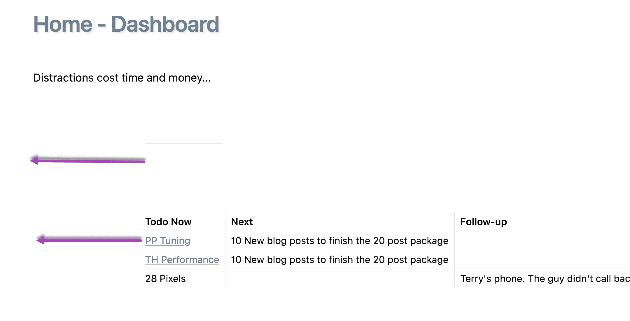Click the upper purple arrow near the empty table
This screenshot has width=630, height=321.
[x=87, y=160]
